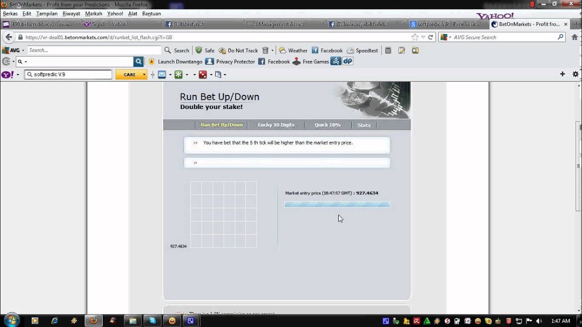Click the AVG toolbar Search button
Viewport: 582px width, 327px height.
point(177,50)
